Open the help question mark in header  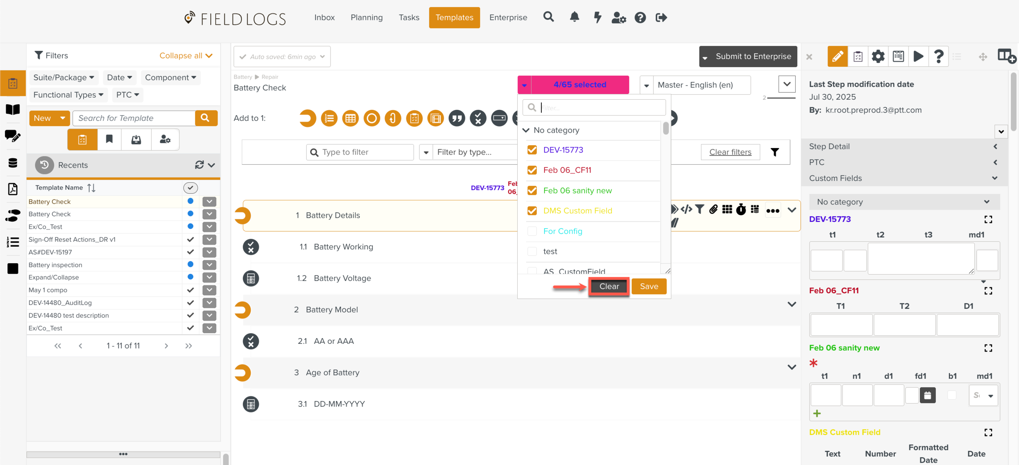[640, 17]
